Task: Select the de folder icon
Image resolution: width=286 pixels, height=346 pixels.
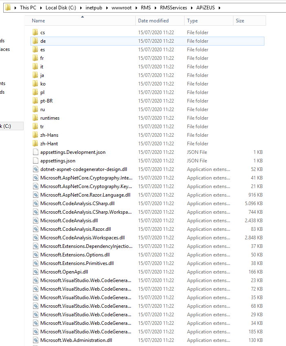Action: tap(35, 41)
